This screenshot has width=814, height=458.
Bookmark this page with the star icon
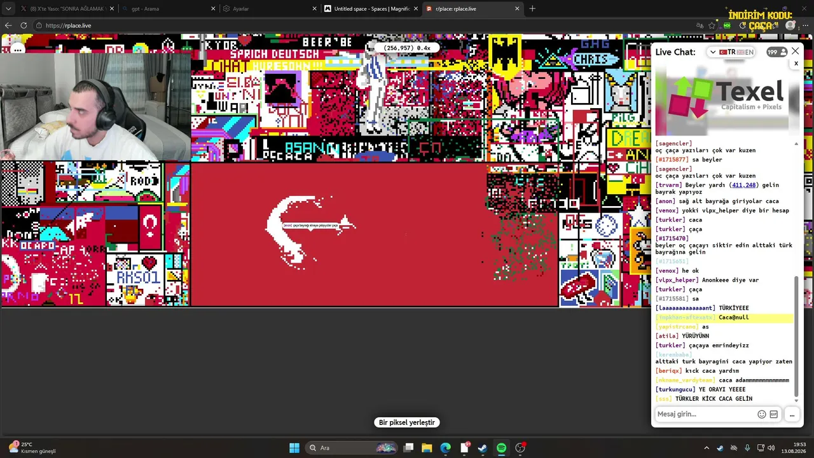click(x=712, y=25)
